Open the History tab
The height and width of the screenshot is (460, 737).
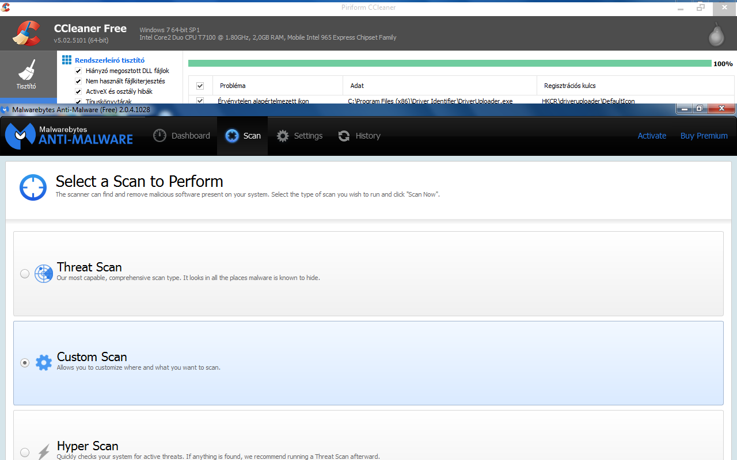(359, 136)
